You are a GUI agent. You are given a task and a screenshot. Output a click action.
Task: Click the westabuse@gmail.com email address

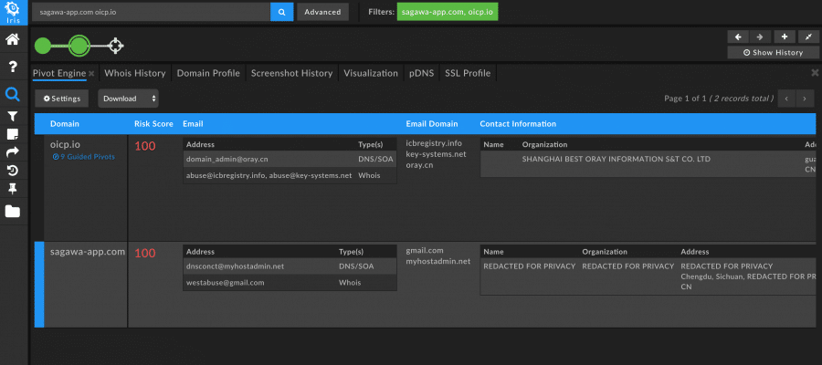(x=225, y=283)
